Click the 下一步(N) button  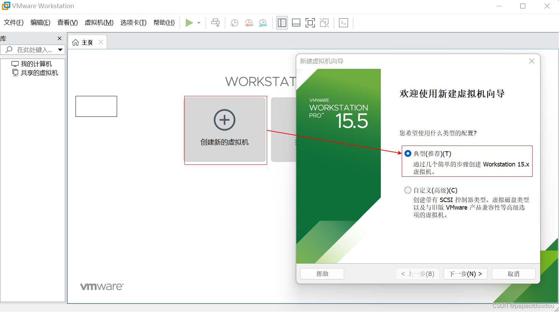click(466, 274)
